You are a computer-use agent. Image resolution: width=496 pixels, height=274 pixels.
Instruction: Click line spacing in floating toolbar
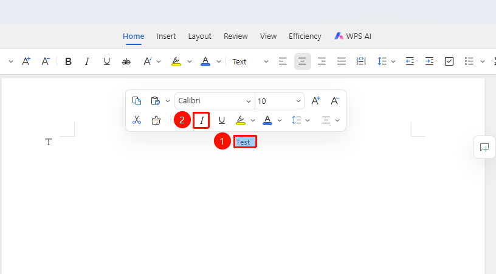[x=297, y=120]
